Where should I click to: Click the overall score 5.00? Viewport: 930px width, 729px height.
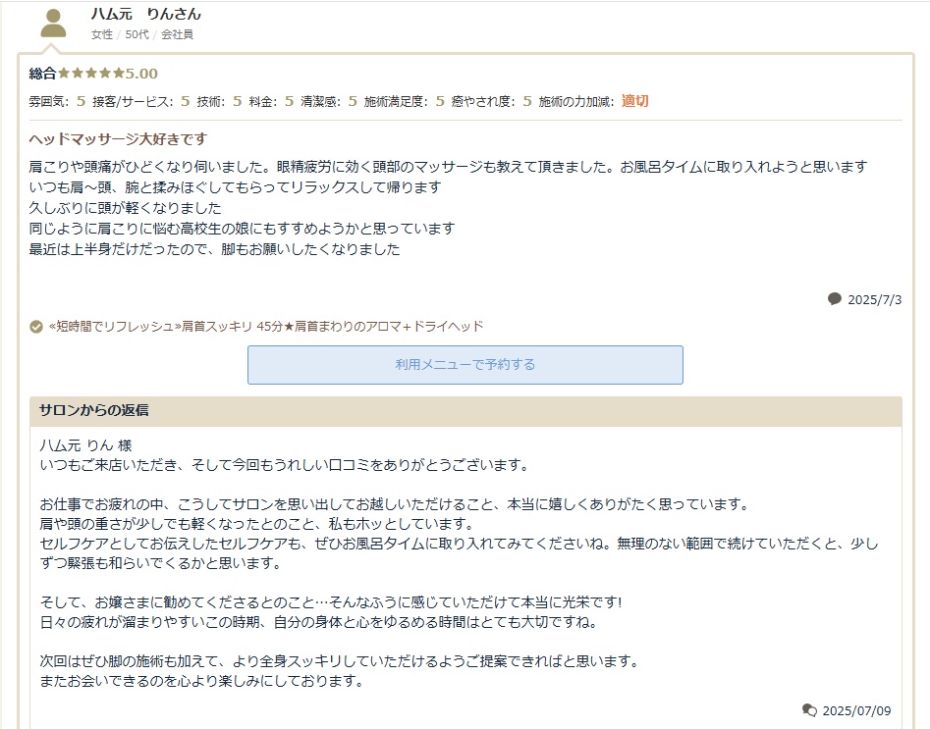click(141, 74)
